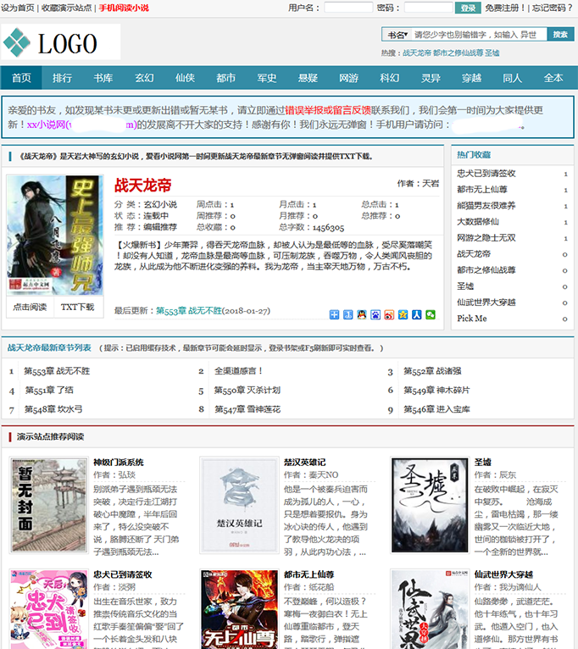Screen dimensions: 578x649
Task: Share to Renren icon
Action: click(416, 314)
